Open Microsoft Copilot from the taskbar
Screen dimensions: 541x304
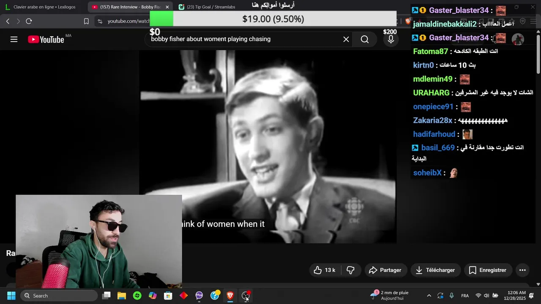pyautogui.click(x=153, y=296)
